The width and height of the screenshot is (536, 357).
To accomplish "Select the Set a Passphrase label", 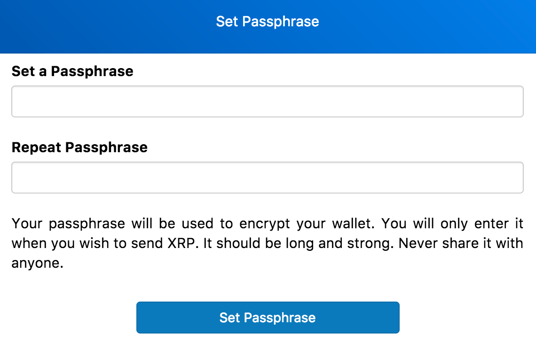I will pos(72,71).
